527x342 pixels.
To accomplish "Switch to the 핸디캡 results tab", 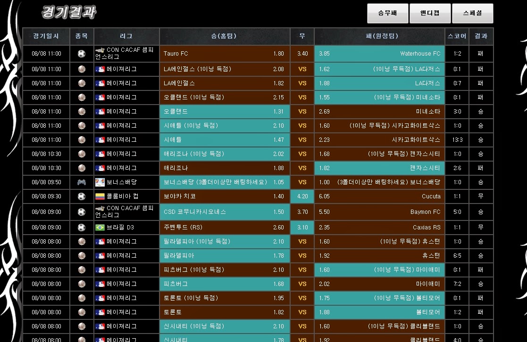I will (x=430, y=13).
